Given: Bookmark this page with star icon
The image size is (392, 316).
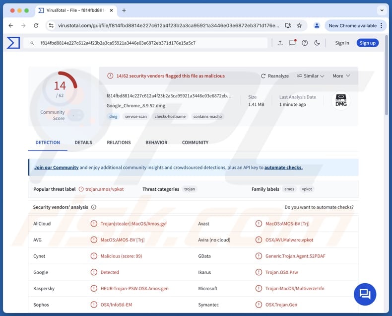Looking at the screenshot, I should [x=299, y=25].
